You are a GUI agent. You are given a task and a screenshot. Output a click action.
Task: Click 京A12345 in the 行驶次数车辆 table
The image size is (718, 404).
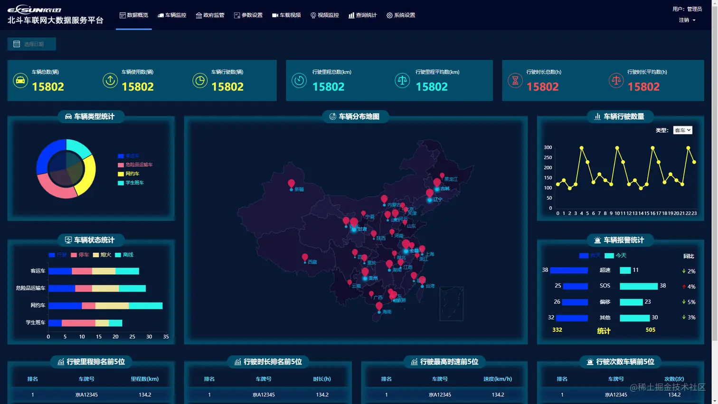point(616,395)
